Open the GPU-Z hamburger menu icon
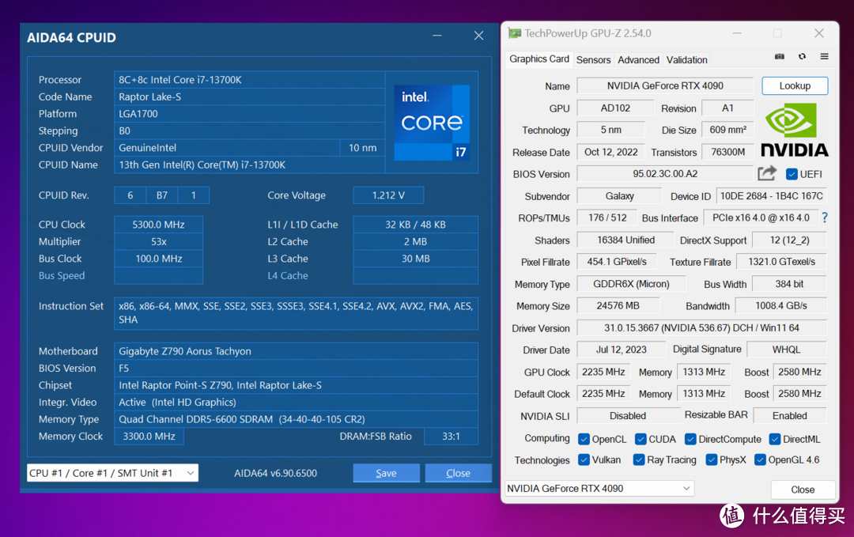The image size is (854, 537). tap(825, 56)
